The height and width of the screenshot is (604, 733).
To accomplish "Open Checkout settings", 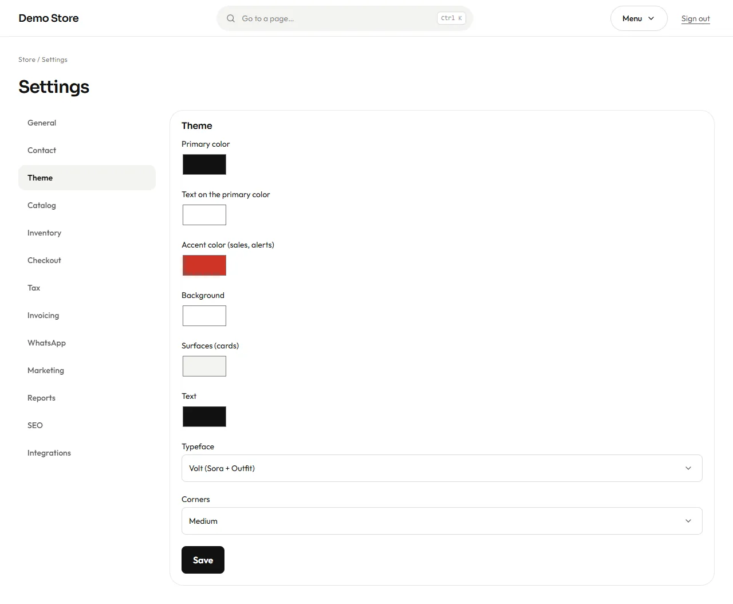I will point(87,260).
